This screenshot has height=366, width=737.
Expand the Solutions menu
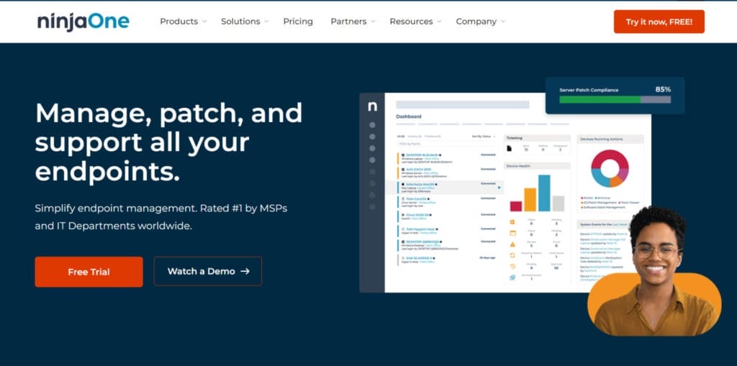(x=245, y=22)
